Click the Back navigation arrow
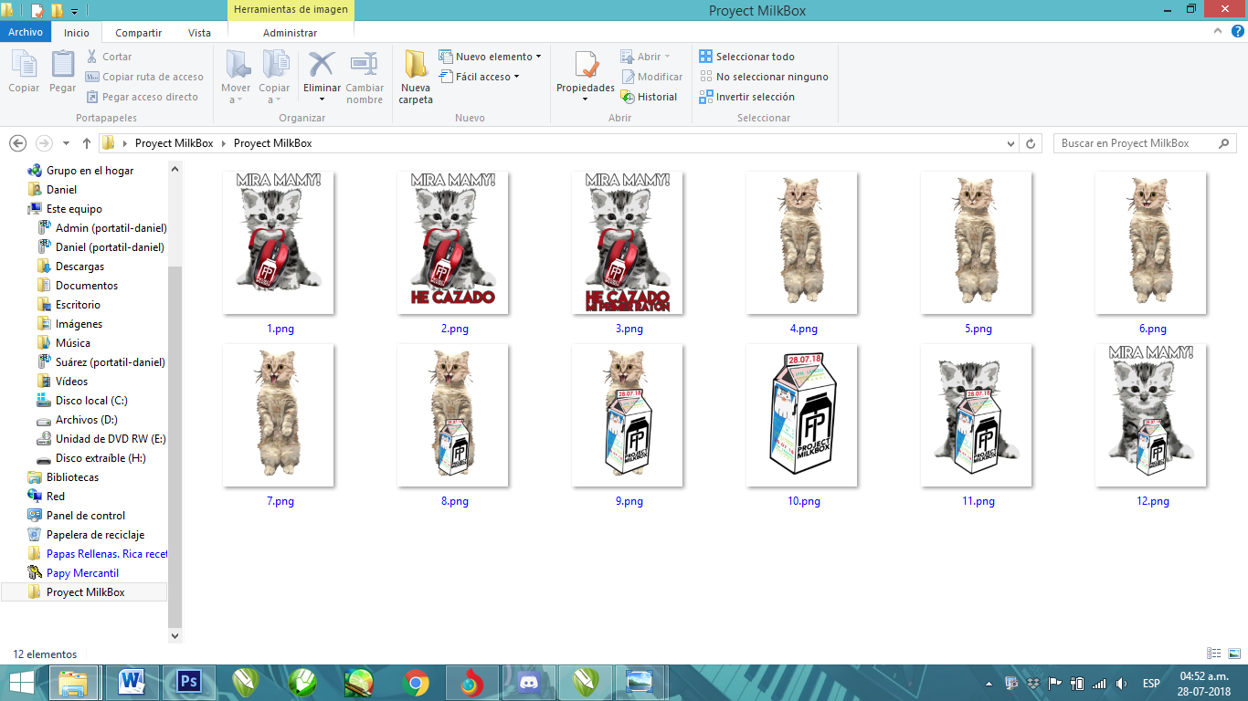Screen dimensions: 1248x701 [x=17, y=143]
